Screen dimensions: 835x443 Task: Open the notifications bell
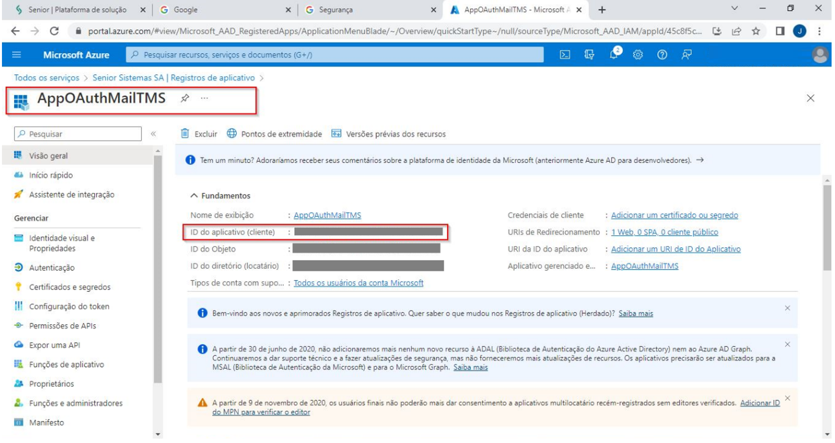(614, 54)
